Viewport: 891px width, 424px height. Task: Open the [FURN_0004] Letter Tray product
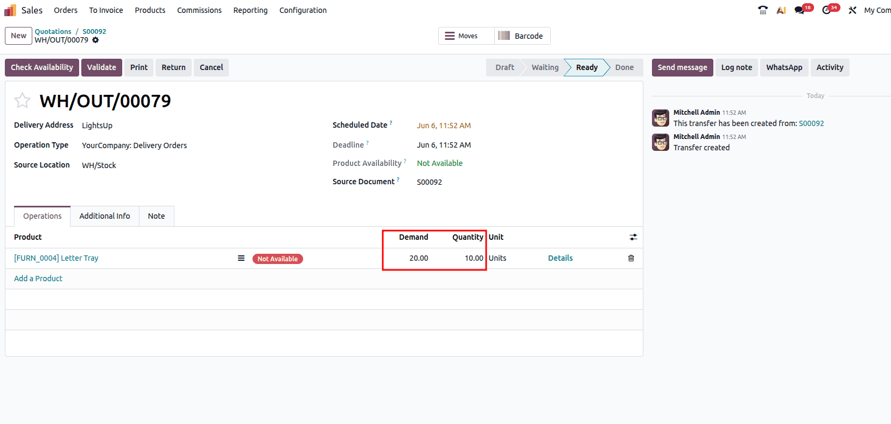pos(56,258)
